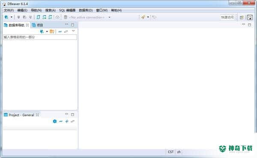Switch to the 项目 tab
Screen dimensions: 257x158
point(38,25)
